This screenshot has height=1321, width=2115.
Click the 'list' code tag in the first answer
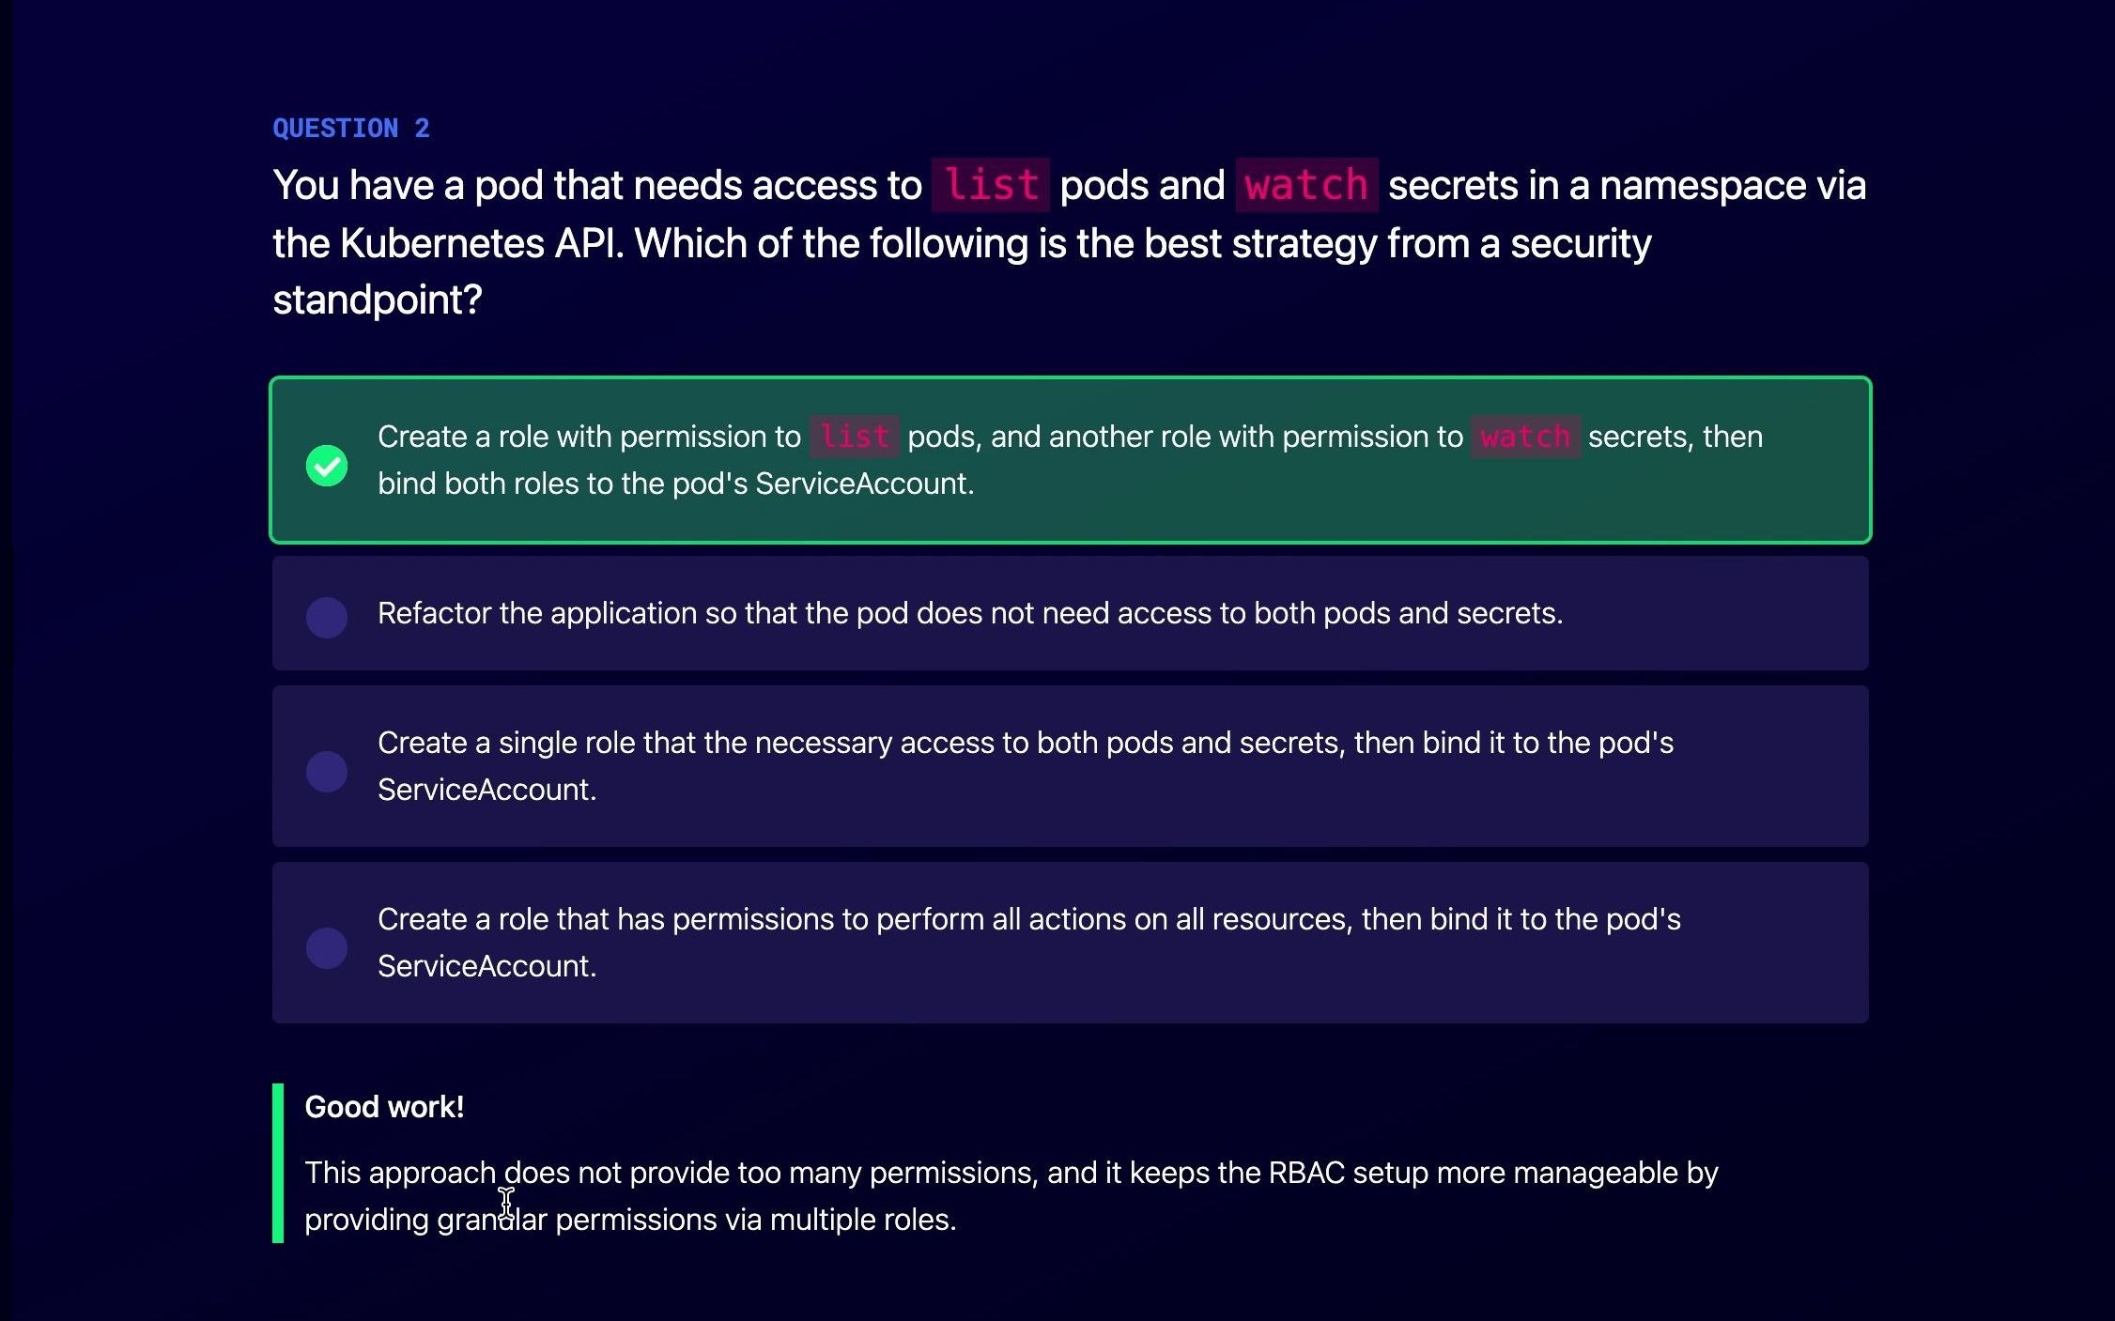pos(854,437)
